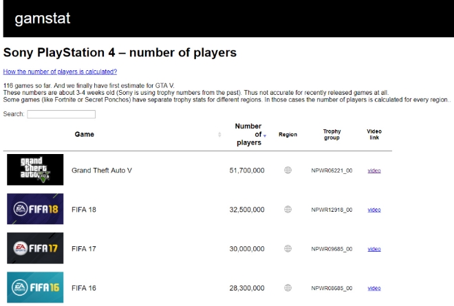Open the video link for FIFA 16

pyautogui.click(x=374, y=288)
